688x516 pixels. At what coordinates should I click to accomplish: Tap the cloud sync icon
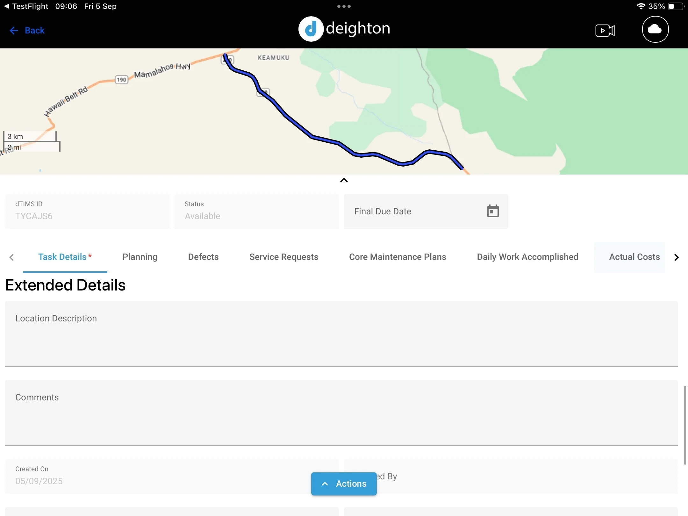655,30
